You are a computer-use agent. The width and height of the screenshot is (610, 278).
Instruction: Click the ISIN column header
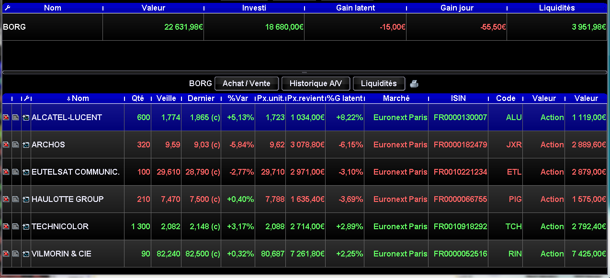point(458,98)
